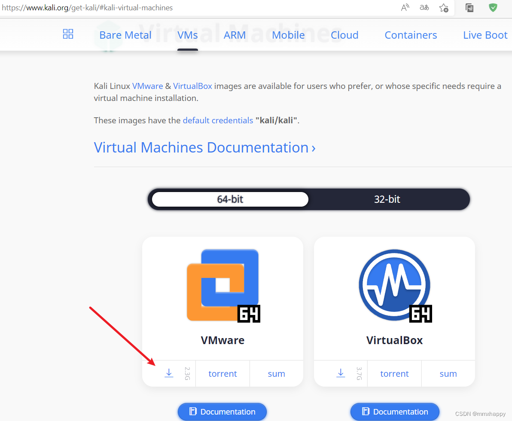Viewport: 512px width, 421px height.
Task: Switch to the Live Boot tab
Action: 485,35
